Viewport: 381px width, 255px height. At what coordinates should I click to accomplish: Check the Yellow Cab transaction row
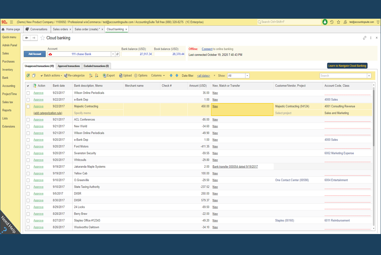(28, 174)
